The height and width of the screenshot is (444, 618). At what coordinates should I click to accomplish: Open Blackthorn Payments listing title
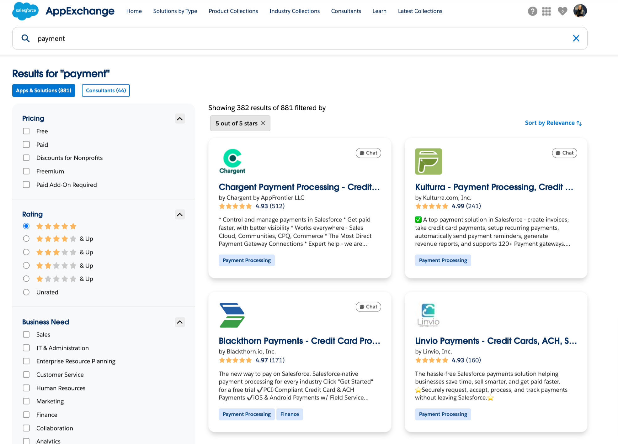299,341
